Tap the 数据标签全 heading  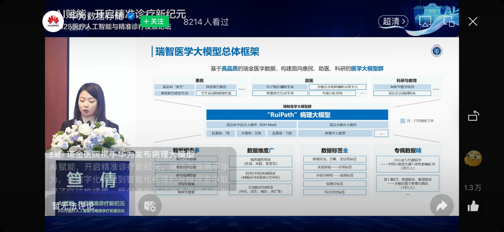(335, 150)
